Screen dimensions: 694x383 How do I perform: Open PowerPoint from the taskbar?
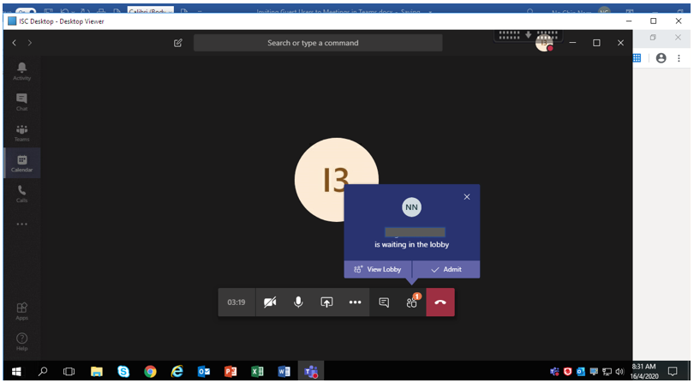click(230, 372)
